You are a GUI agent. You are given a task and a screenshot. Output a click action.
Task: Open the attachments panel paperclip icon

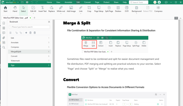4,38
